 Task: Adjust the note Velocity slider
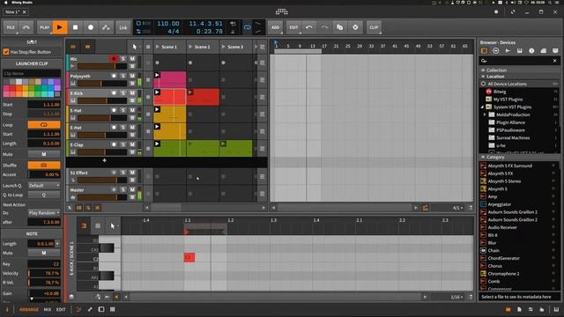[x=44, y=273]
